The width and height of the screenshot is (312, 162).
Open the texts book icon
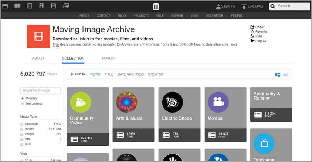click(x=17, y=6)
